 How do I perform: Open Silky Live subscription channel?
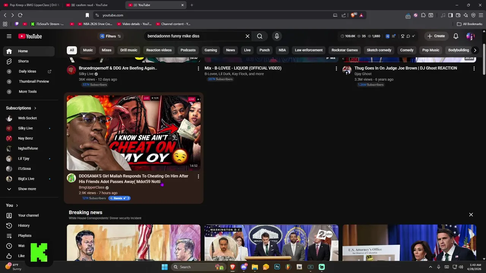pyautogui.click(x=29, y=128)
